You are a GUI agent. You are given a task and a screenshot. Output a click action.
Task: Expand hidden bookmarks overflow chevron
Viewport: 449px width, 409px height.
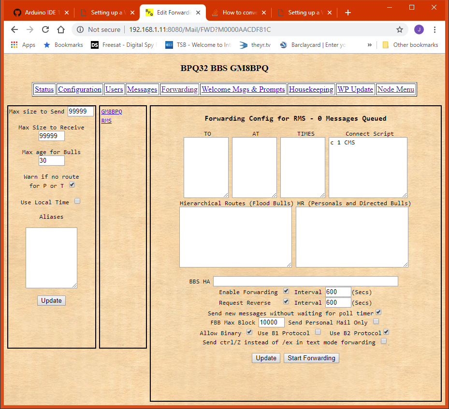click(x=370, y=45)
